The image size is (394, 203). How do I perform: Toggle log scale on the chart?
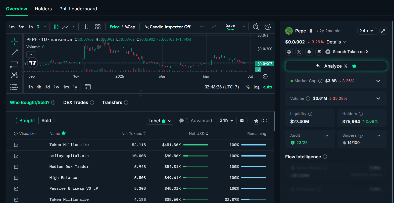tap(257, 87)
